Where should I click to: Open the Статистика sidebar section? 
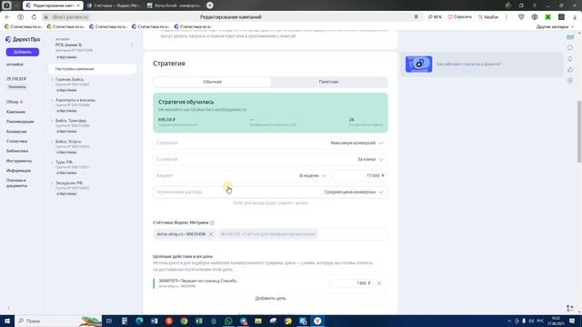[16, 142]
